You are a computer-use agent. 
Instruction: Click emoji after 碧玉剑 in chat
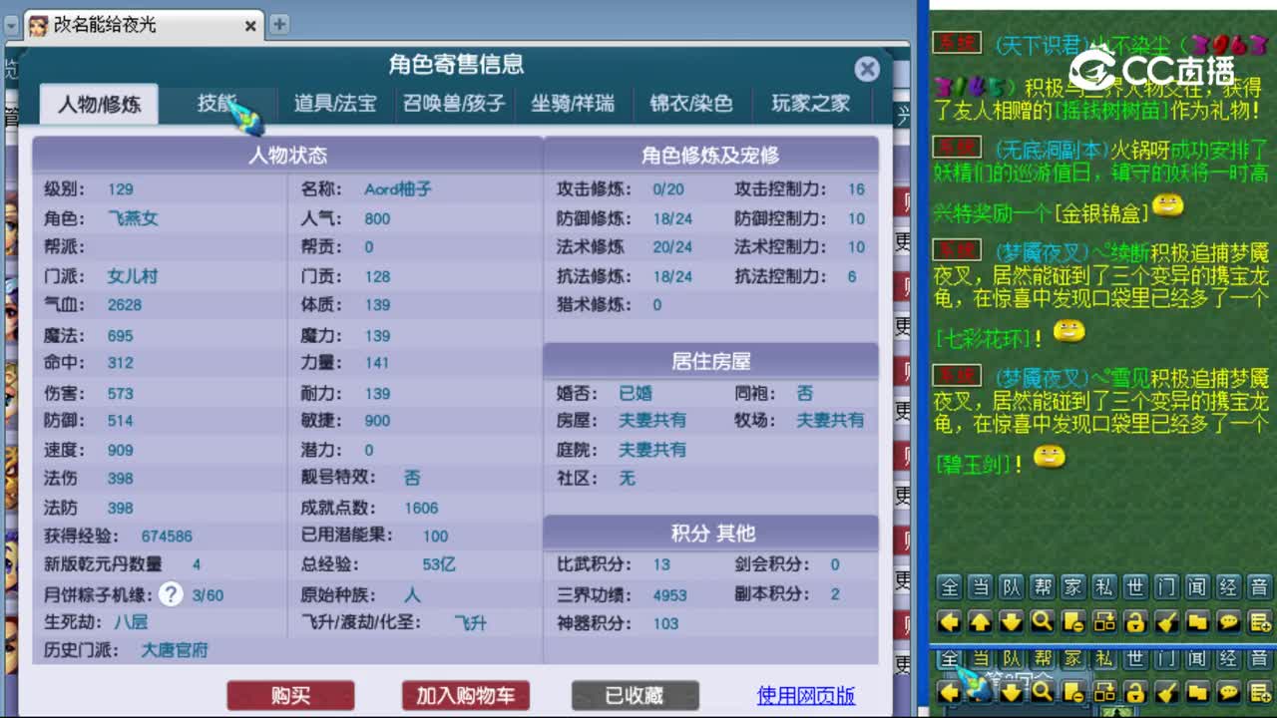pos(1048,457)
